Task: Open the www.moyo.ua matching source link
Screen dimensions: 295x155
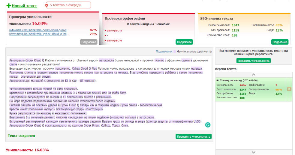Action: [x=39, y=34]
